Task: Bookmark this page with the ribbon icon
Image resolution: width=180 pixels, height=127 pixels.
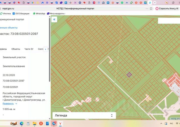Action: click(151, 9)
